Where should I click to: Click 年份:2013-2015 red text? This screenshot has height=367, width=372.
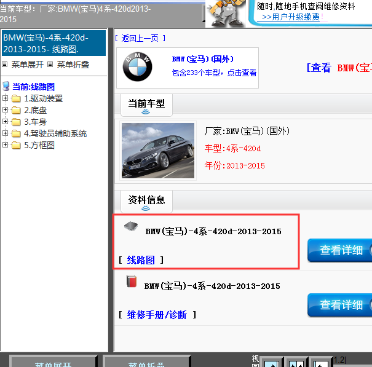(235, 165)
